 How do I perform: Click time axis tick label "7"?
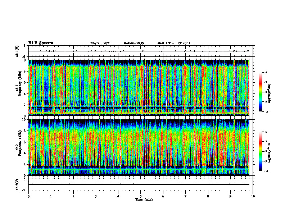click(x=186, y=196)
